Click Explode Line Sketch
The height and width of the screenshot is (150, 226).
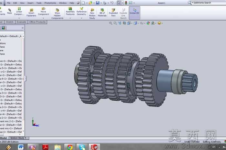pos(123,14)
